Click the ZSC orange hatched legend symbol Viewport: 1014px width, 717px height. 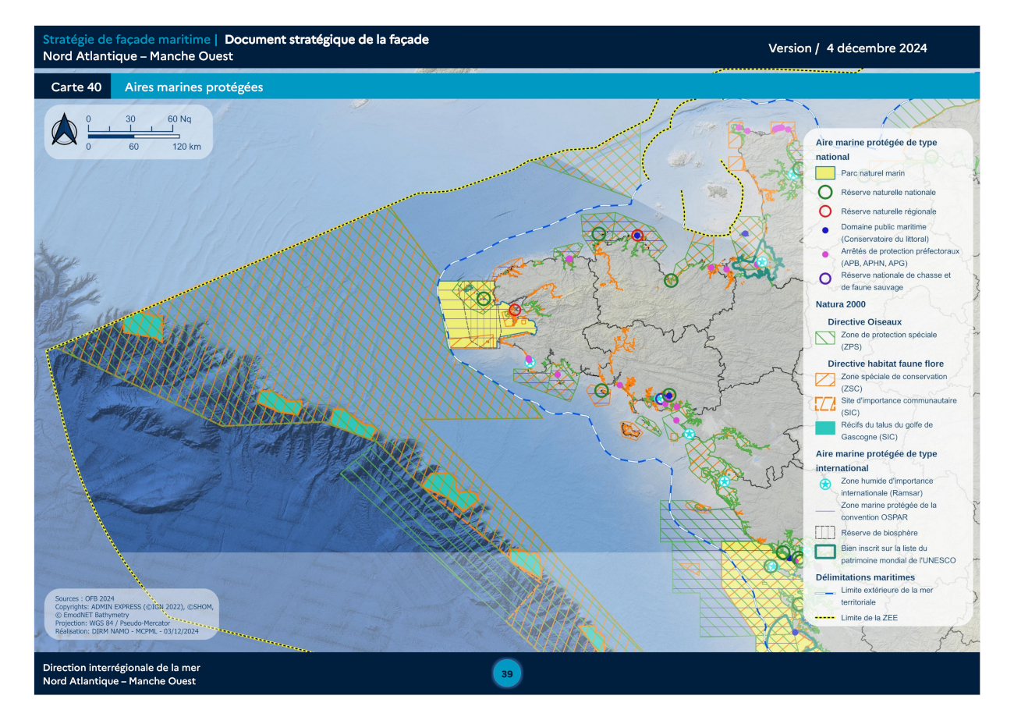824,380
